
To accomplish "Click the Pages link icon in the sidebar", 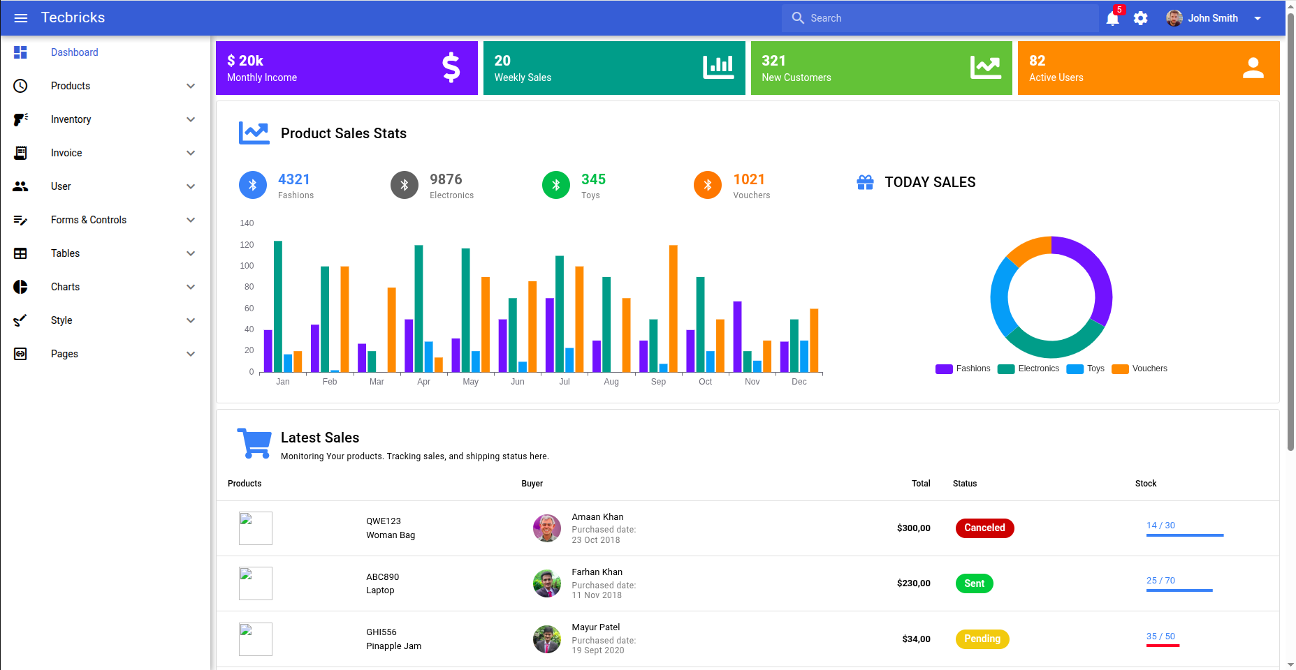I will pyautogui.click(x=20, y=354).
